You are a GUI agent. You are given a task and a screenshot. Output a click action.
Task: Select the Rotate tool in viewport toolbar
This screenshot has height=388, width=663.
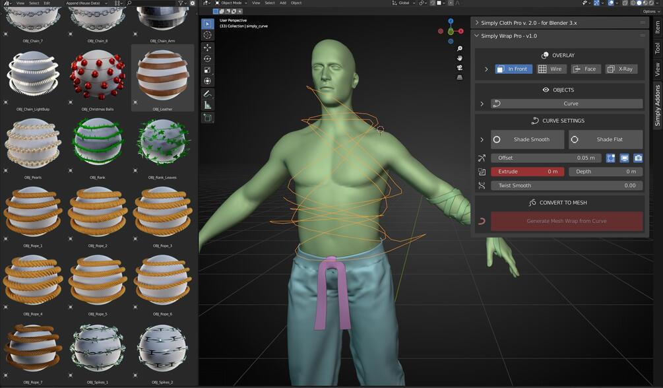pyautogui.click(x=207, y=59)
